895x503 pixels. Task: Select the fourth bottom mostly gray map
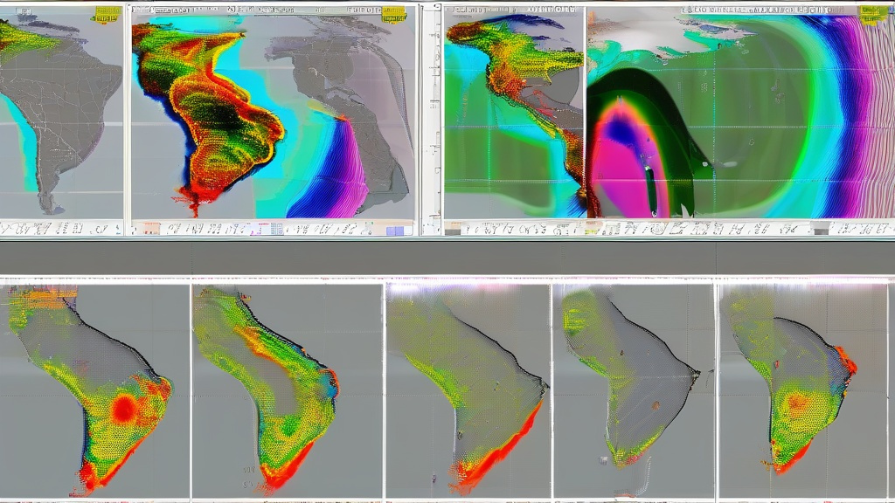coord(634,389)
